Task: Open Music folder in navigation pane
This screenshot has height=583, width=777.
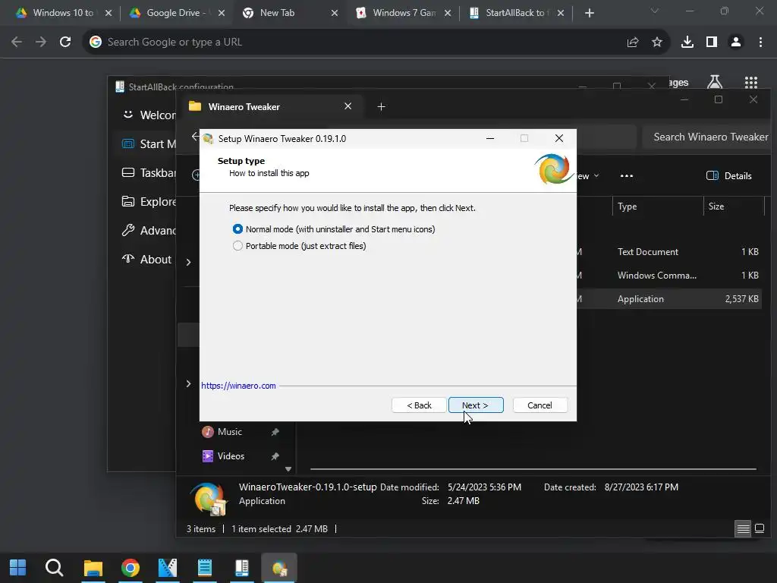Action: tap(229, 432)
